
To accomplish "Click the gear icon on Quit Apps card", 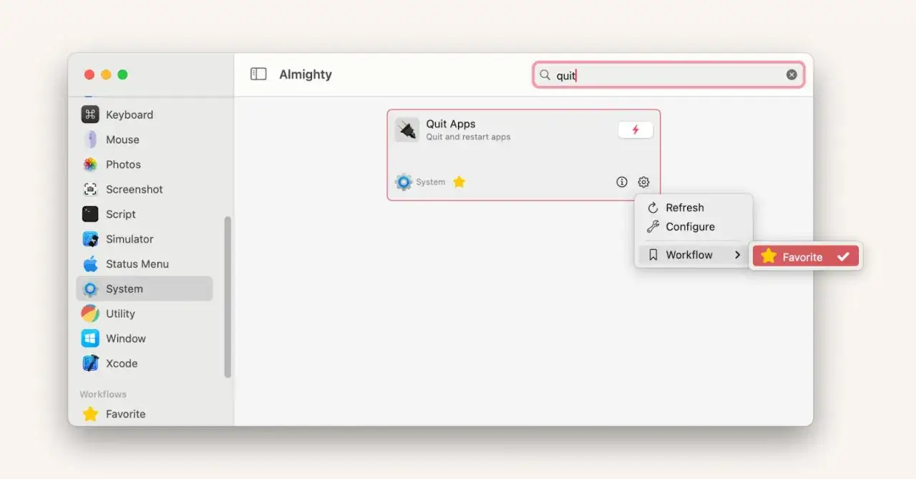I will coord(643,182).
